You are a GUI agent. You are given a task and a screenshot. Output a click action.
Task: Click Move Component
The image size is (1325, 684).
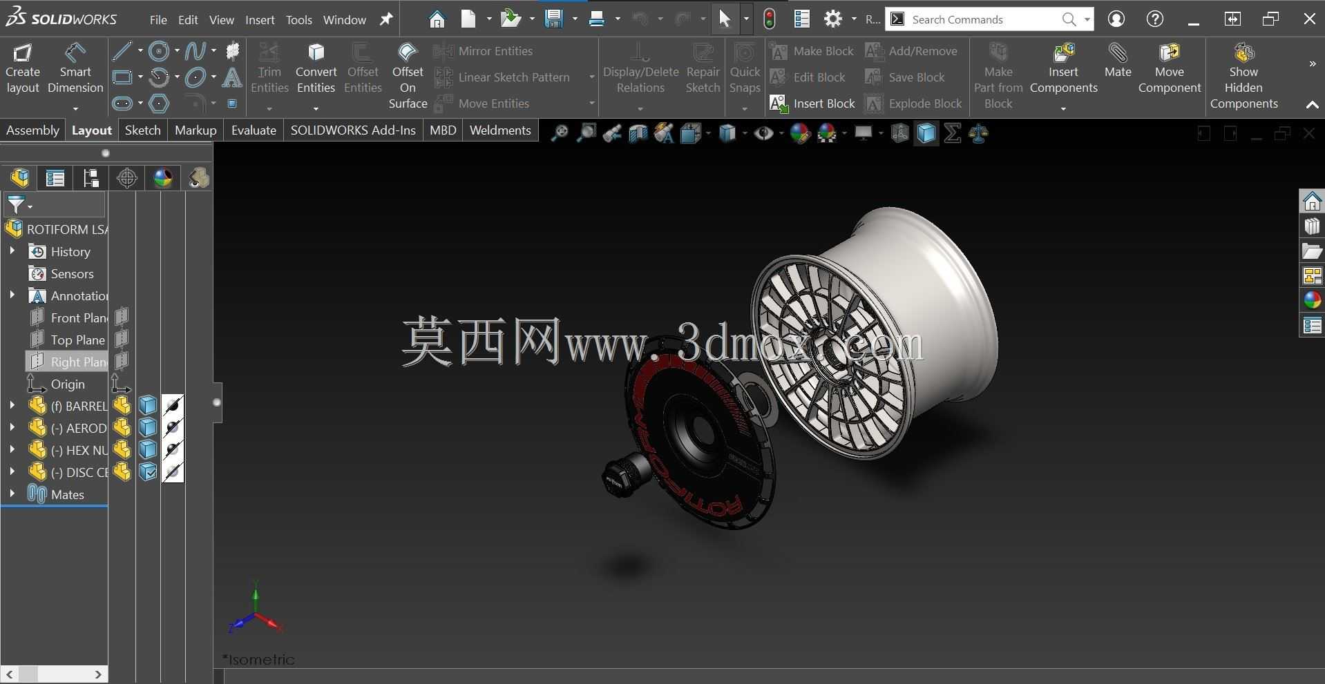click(1170, 69)
